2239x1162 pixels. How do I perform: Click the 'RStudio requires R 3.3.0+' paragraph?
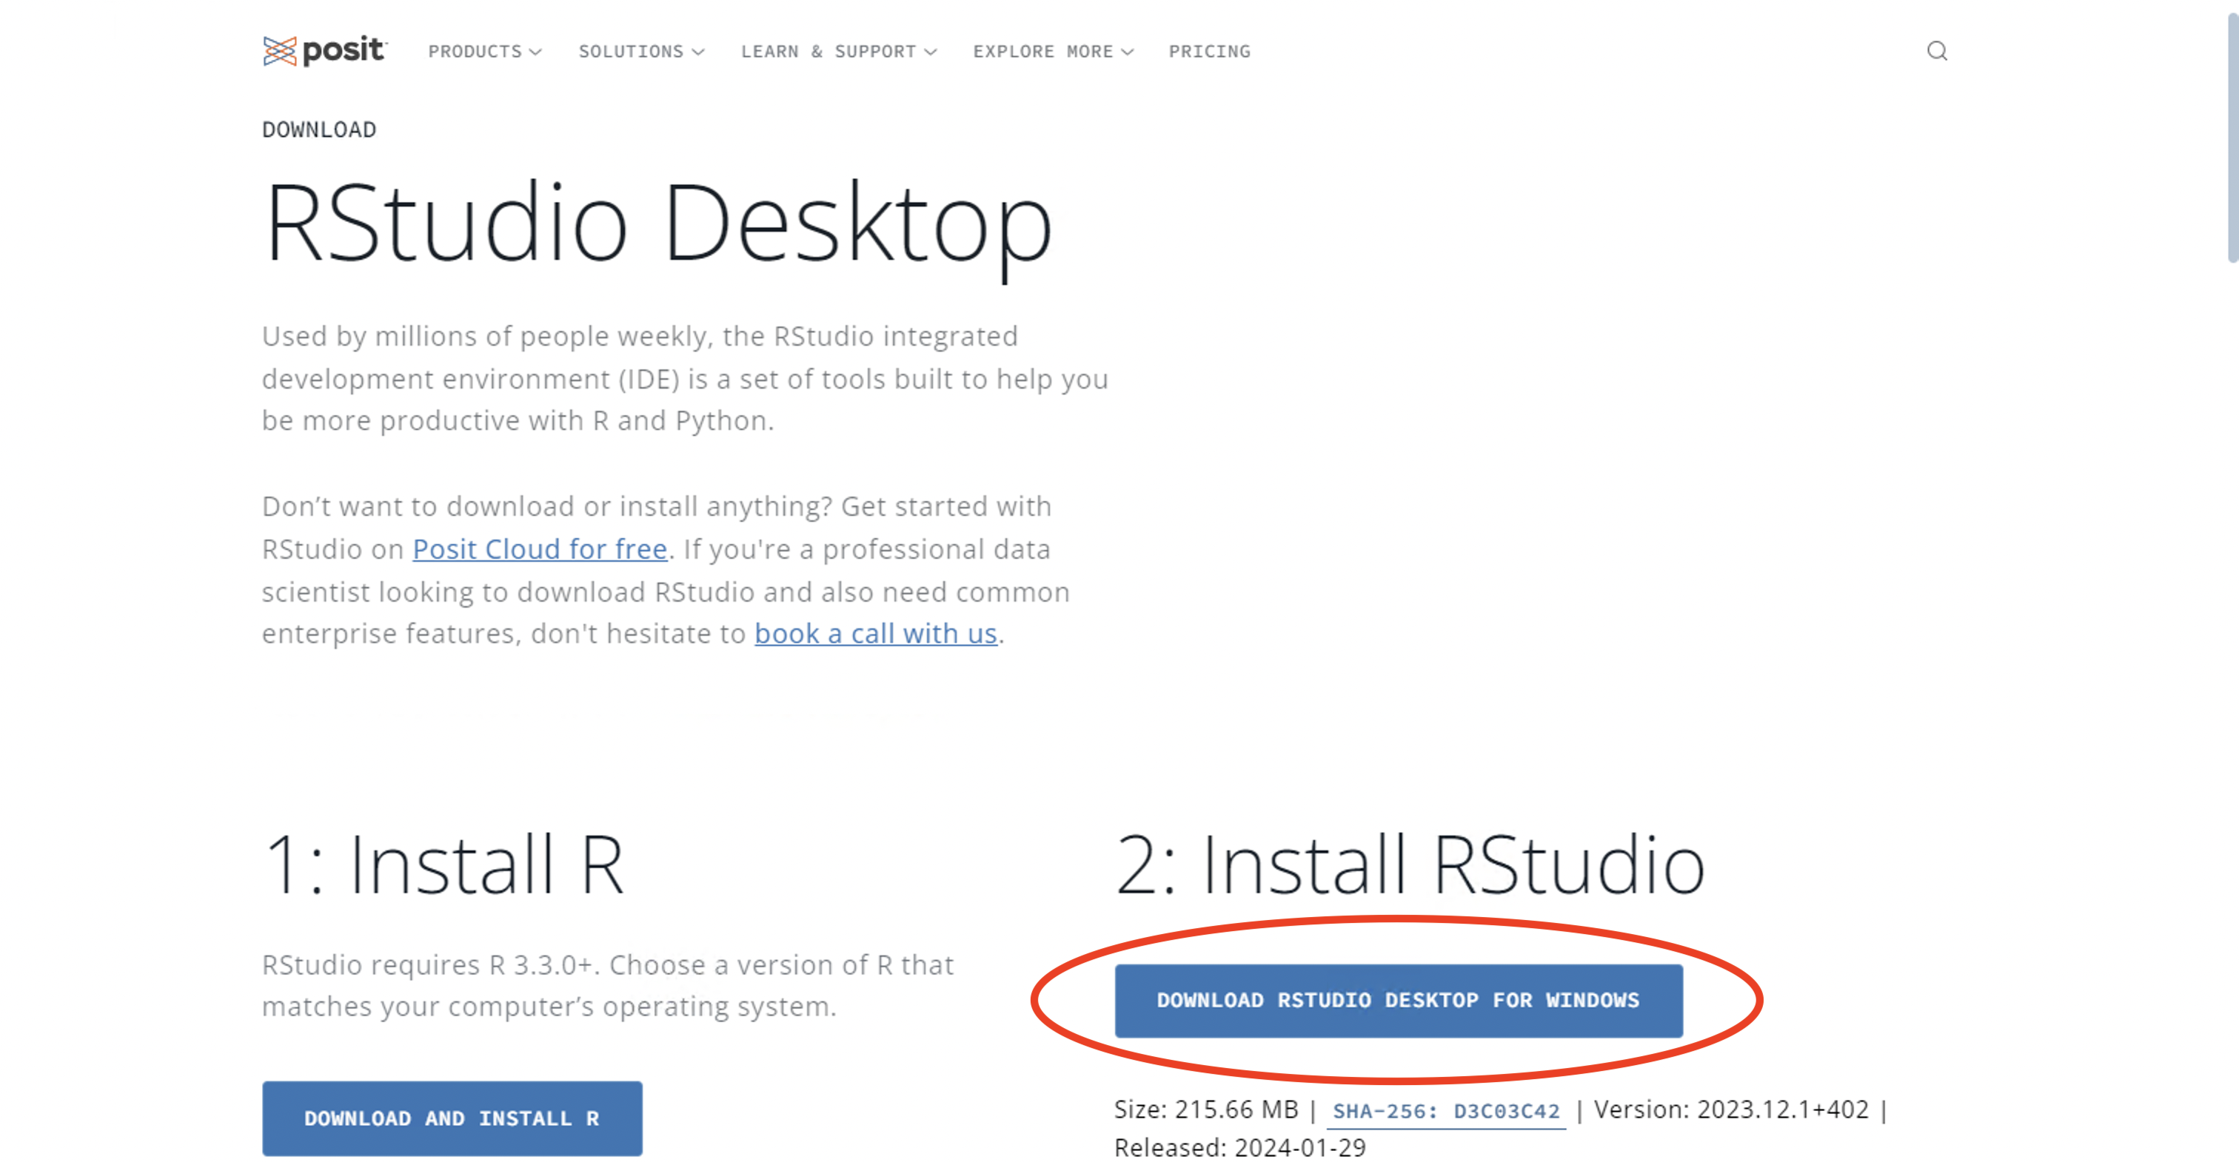tap(608, 984)
